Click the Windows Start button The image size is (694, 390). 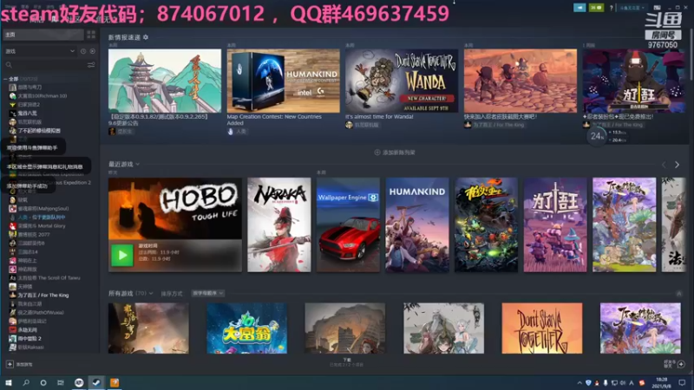[x=9, y=382]
